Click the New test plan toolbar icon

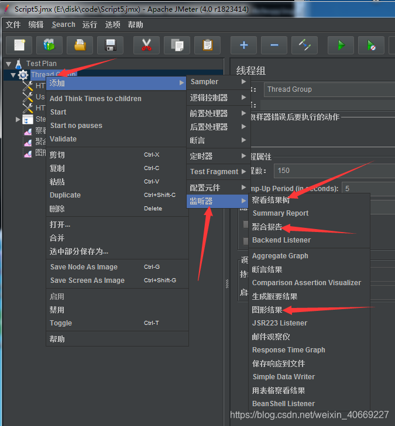(19, 45)
